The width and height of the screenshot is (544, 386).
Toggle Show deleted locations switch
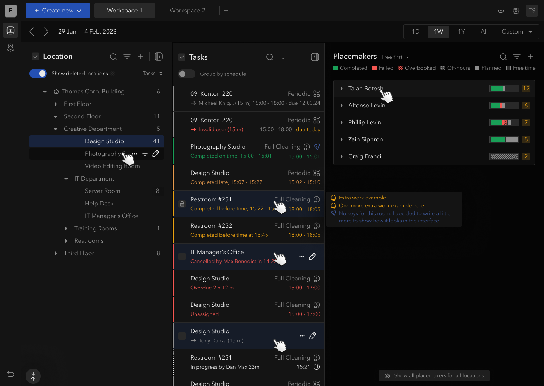pyautogui.click(x=38, y=74)
